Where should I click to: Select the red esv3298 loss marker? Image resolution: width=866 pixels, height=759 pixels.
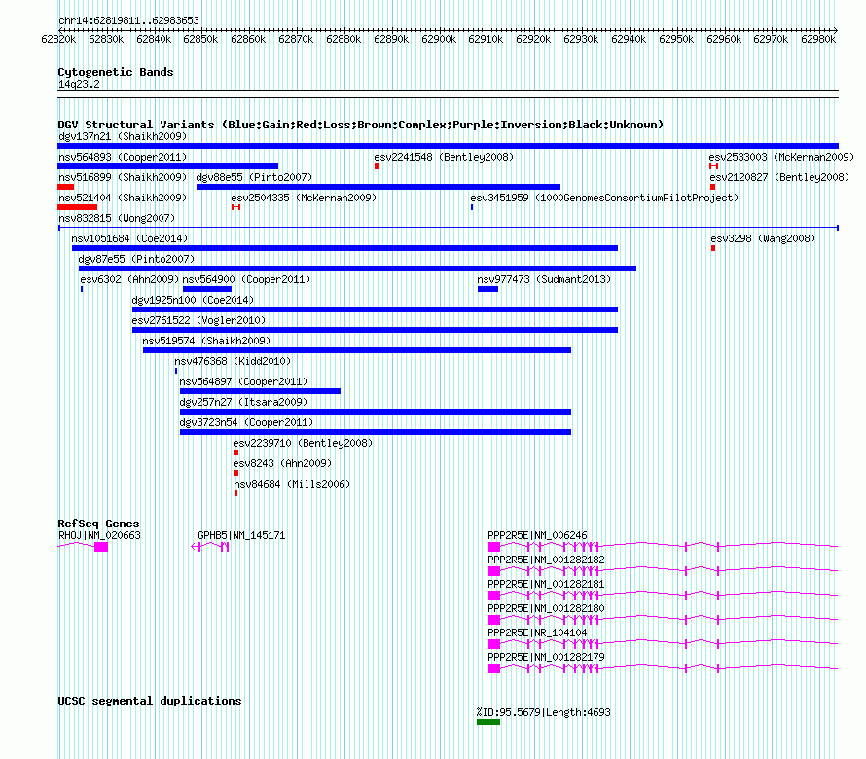(x=713, y=248)
